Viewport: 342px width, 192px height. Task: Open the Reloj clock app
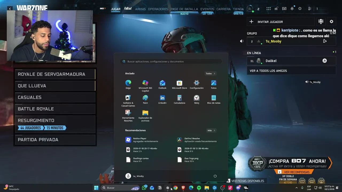(197, 99)
